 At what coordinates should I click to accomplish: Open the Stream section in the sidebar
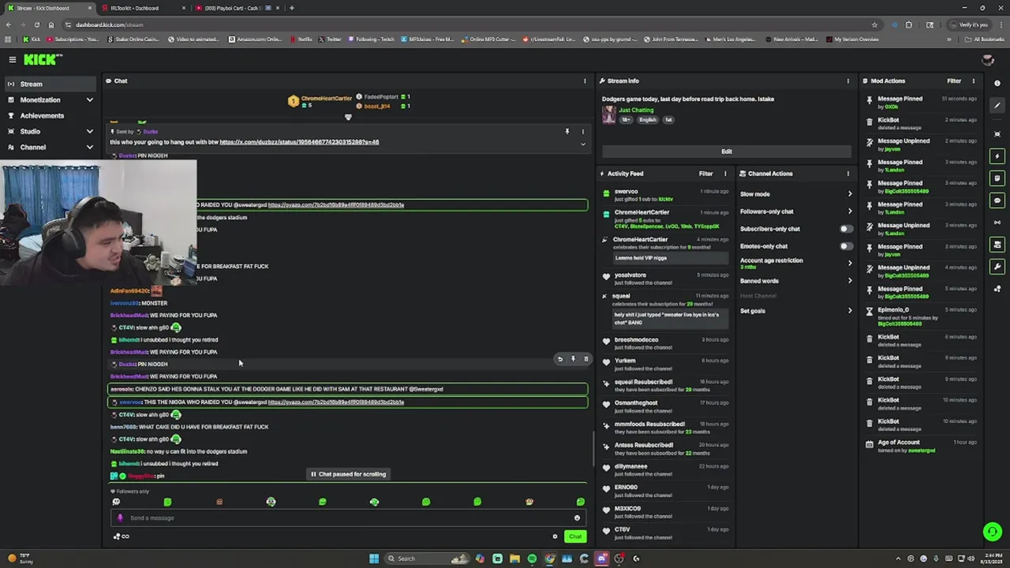click(x=49, y=84)
